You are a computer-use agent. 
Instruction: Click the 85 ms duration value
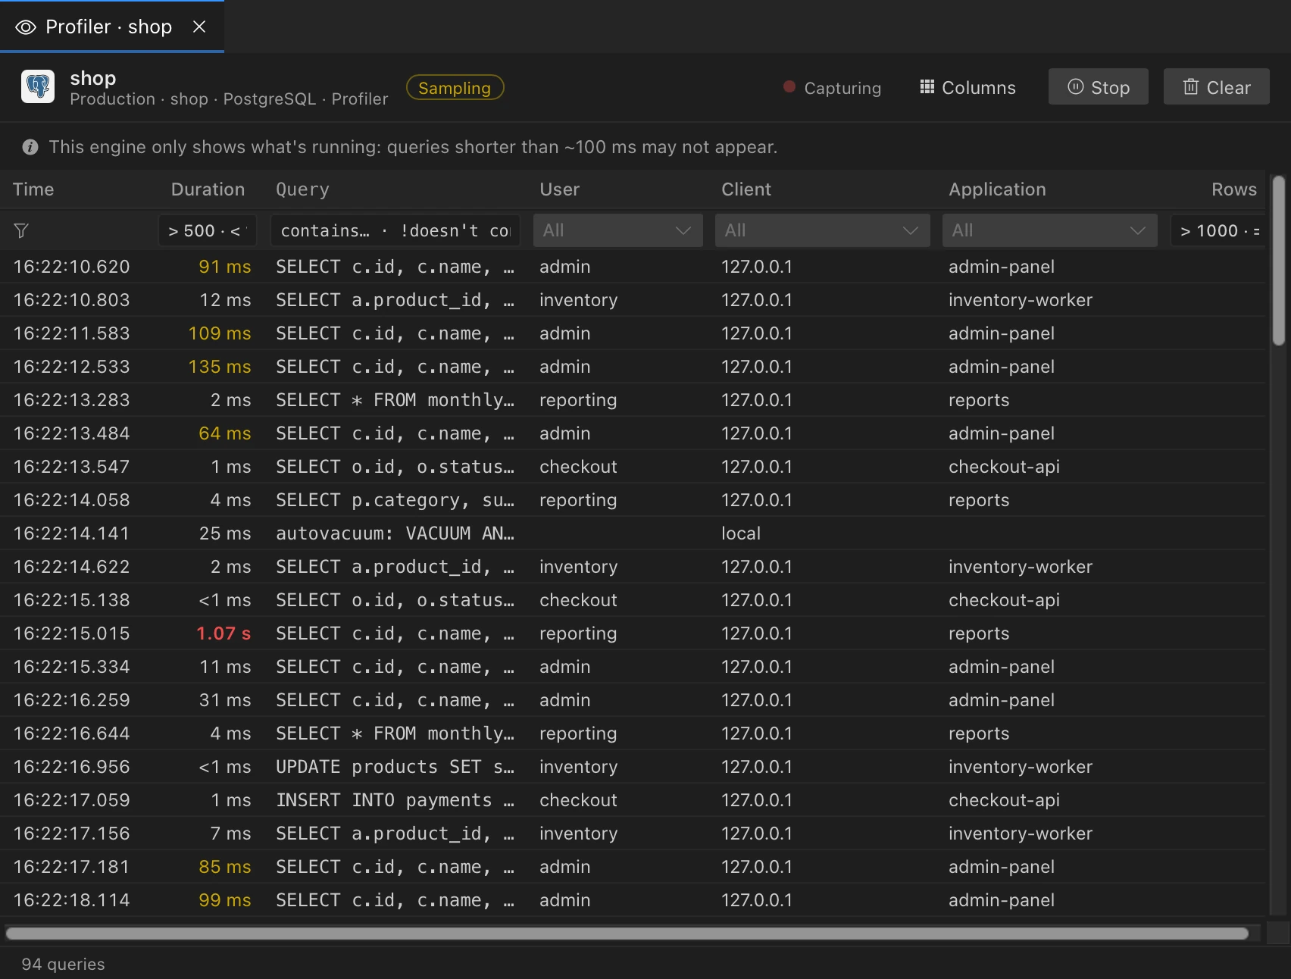tap(224, 867)
